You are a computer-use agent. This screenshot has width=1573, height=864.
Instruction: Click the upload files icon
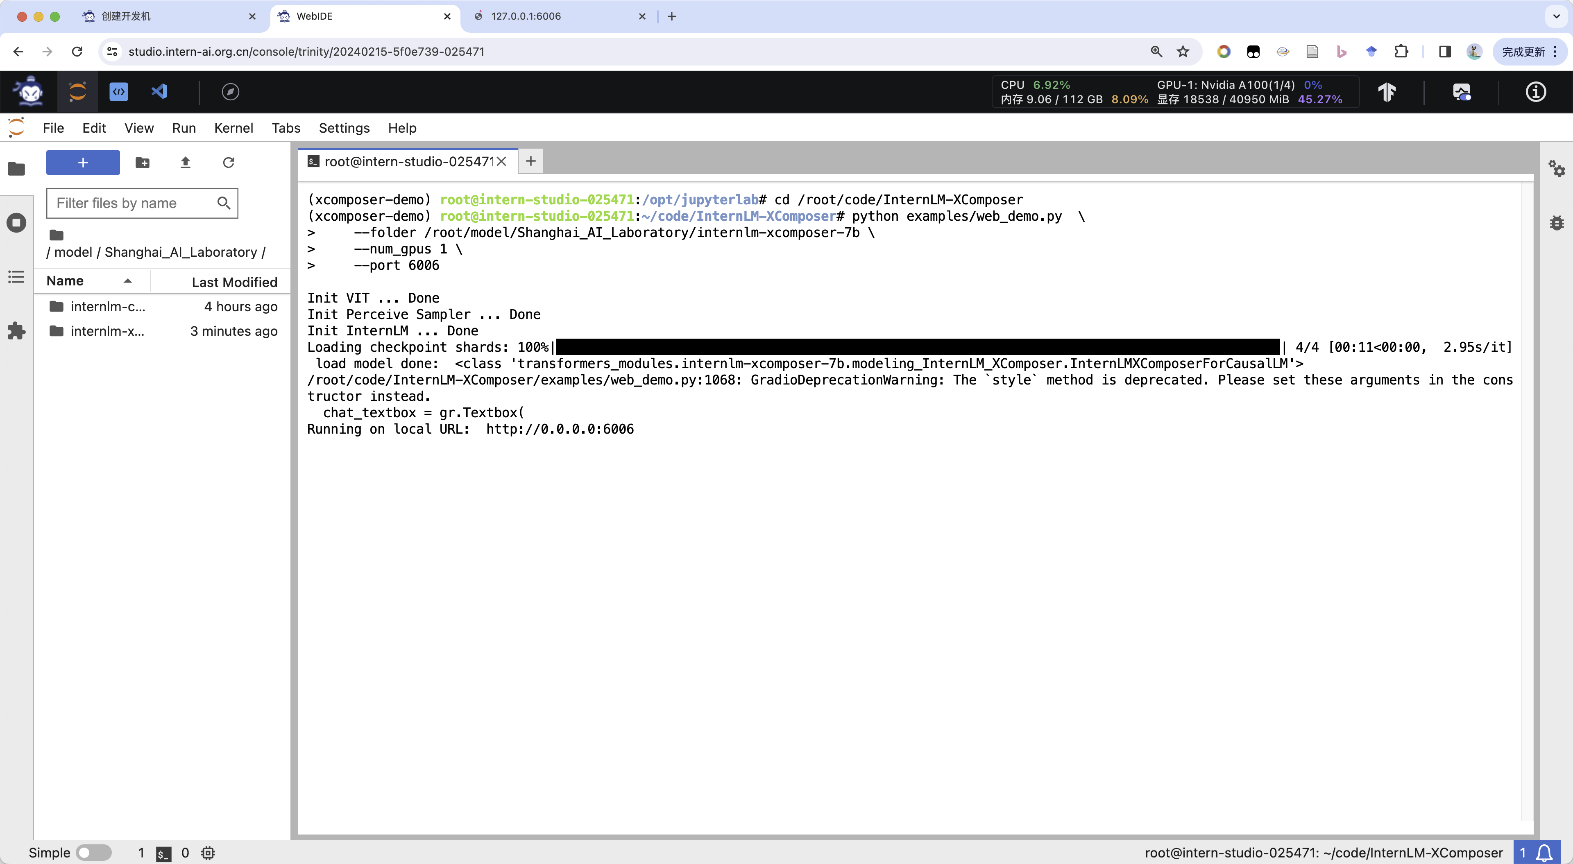186,163
